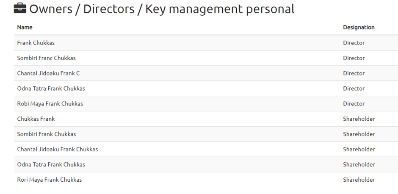Select Robi Maya Frank Chukkas row

[x=206, y=104]
